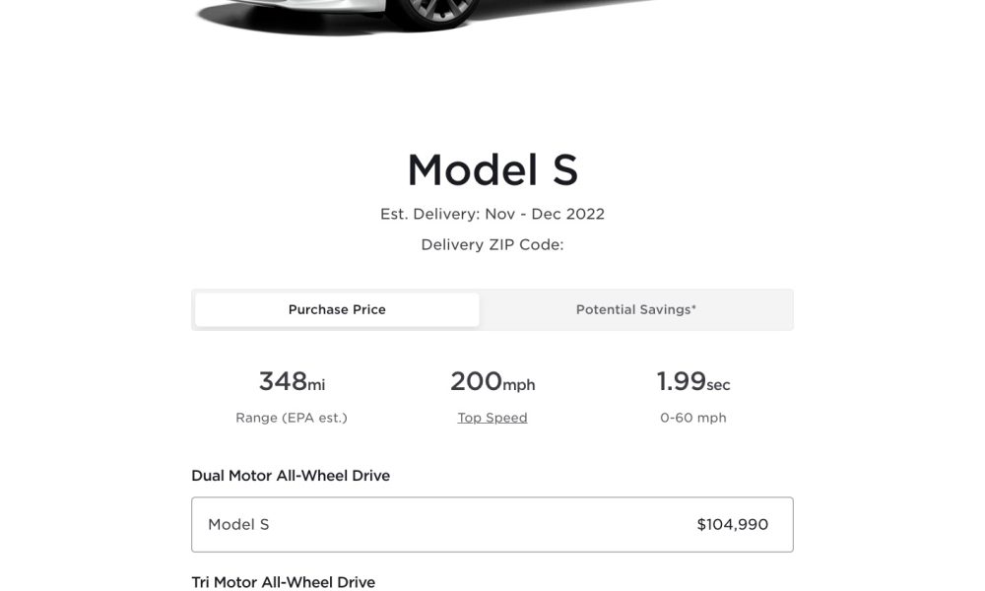Open the Top Speed link
This screenshot has height=591, width=985.
point(492,418)
